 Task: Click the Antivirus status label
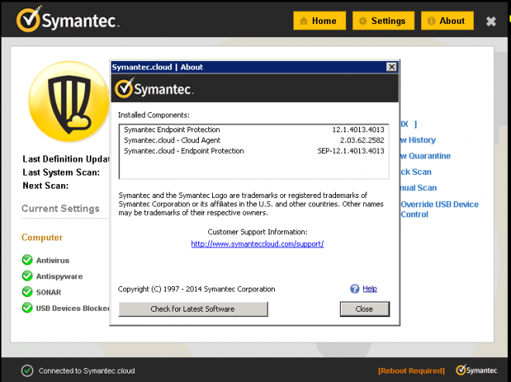tap(53, 261)
